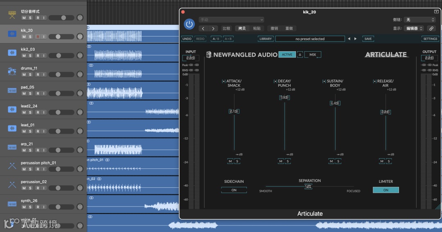
Task: Click the 切分音样式 track icon
Action: click(x=12, y=15)
